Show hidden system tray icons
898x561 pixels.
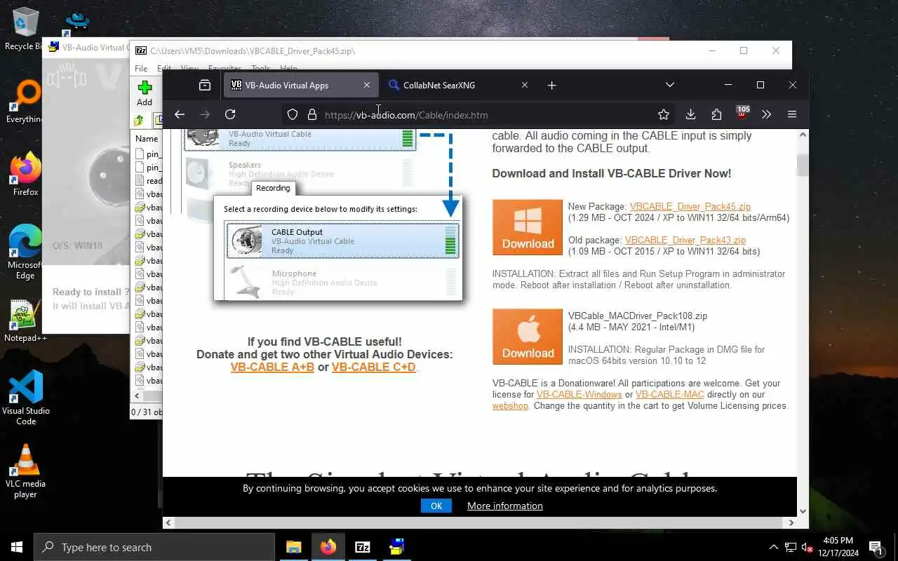pyautogui.click(x=774, y=547)
